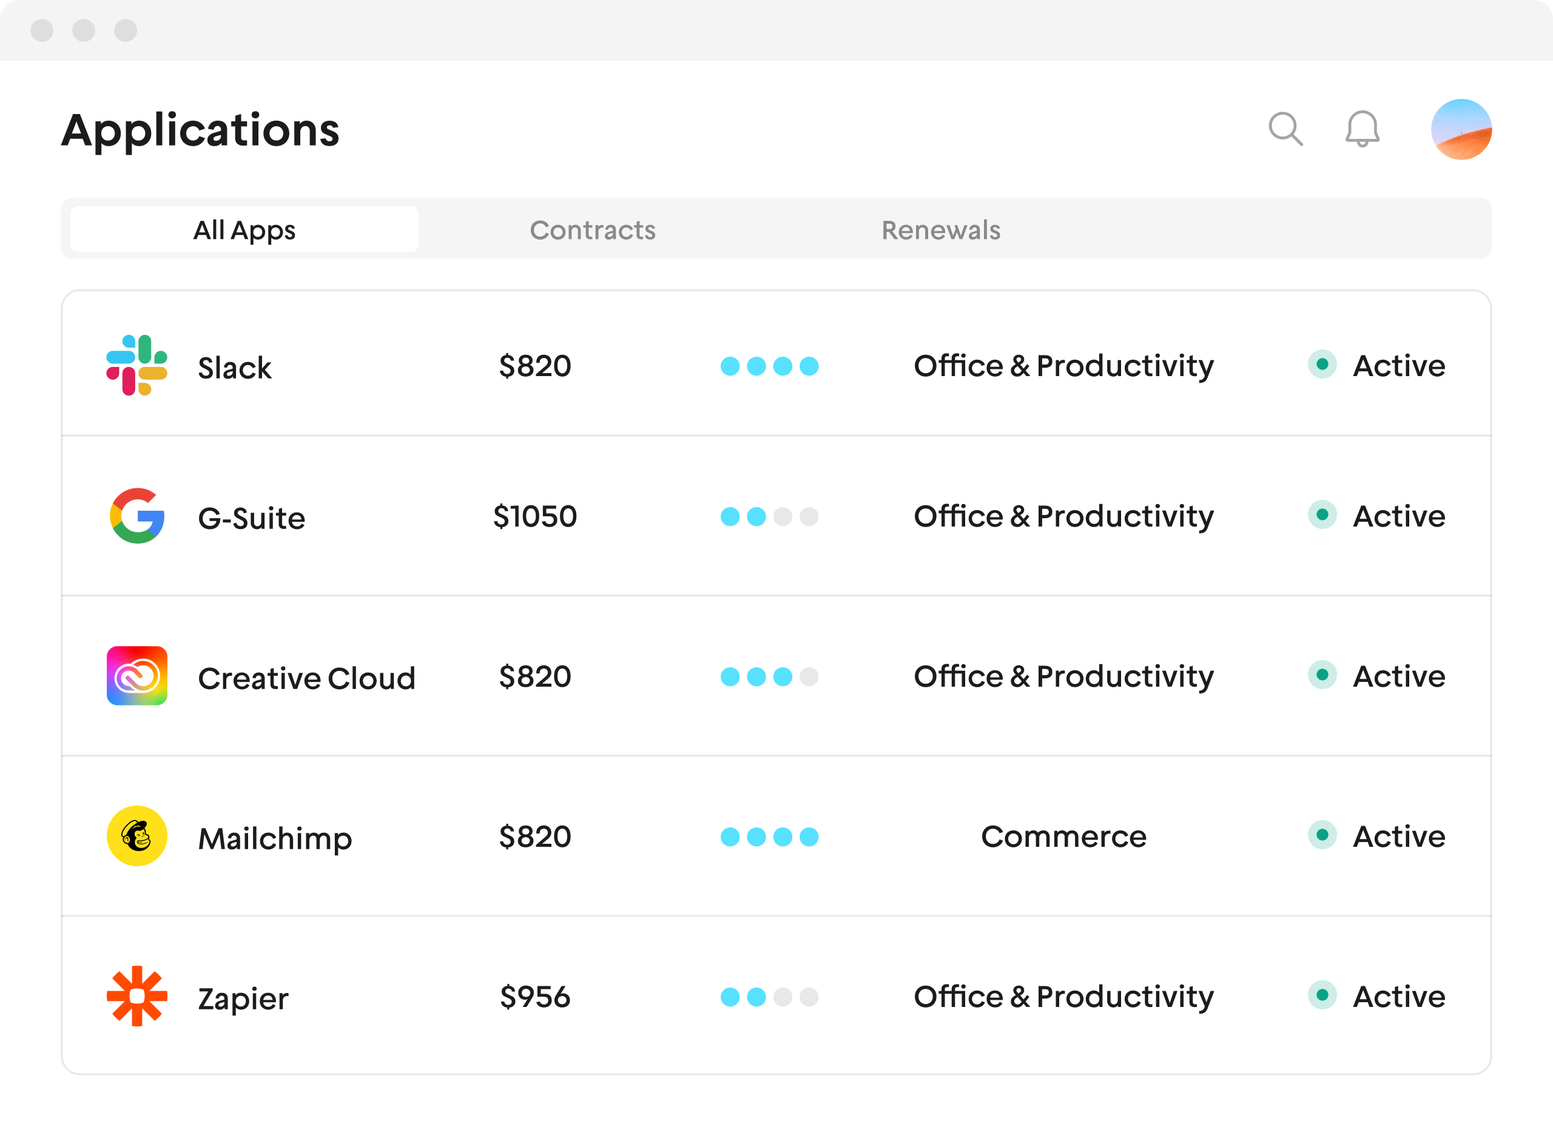Click the orange Zapier asterisk icon

click(x=137, y=995)
